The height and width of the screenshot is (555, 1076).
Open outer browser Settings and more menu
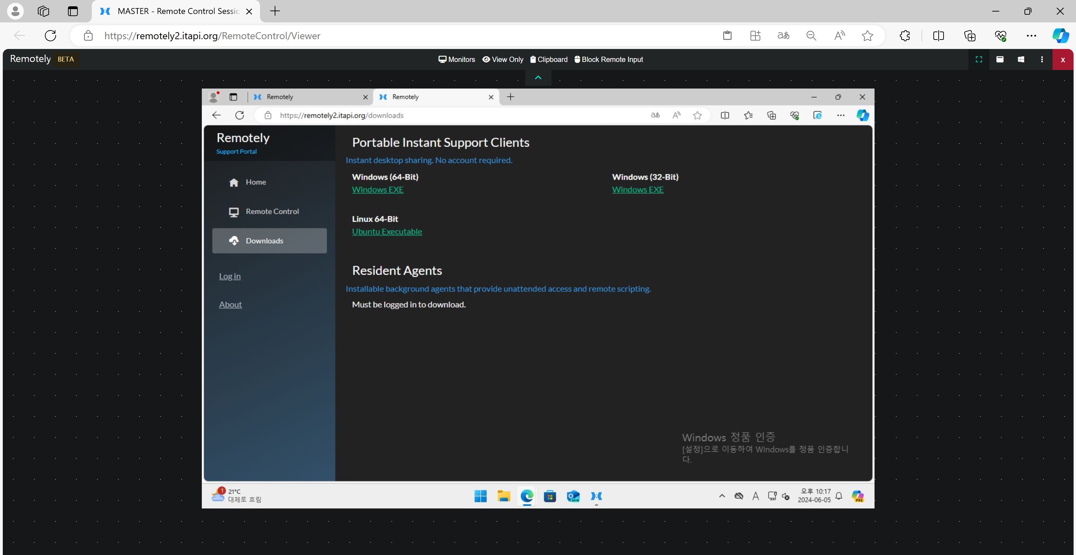[1031, 35]
